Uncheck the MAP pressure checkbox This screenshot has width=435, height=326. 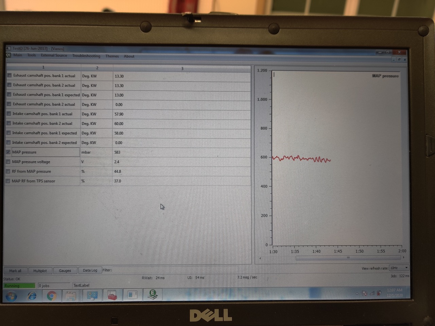[8, 152]
